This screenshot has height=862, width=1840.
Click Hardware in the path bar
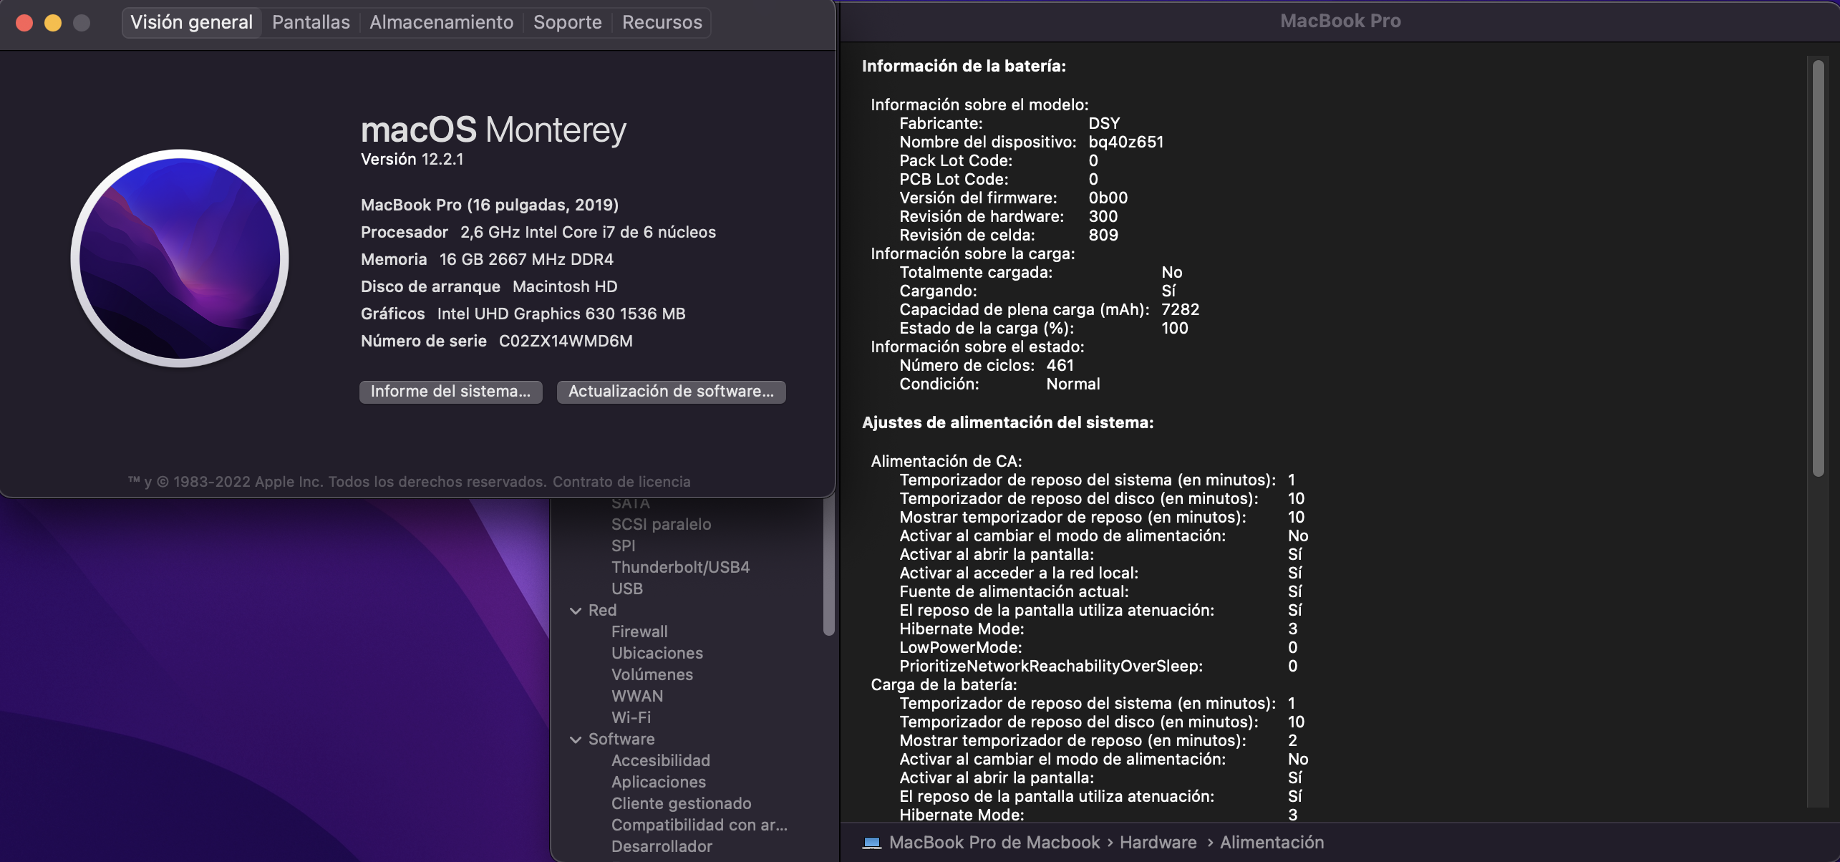(x=1158, y=843)
